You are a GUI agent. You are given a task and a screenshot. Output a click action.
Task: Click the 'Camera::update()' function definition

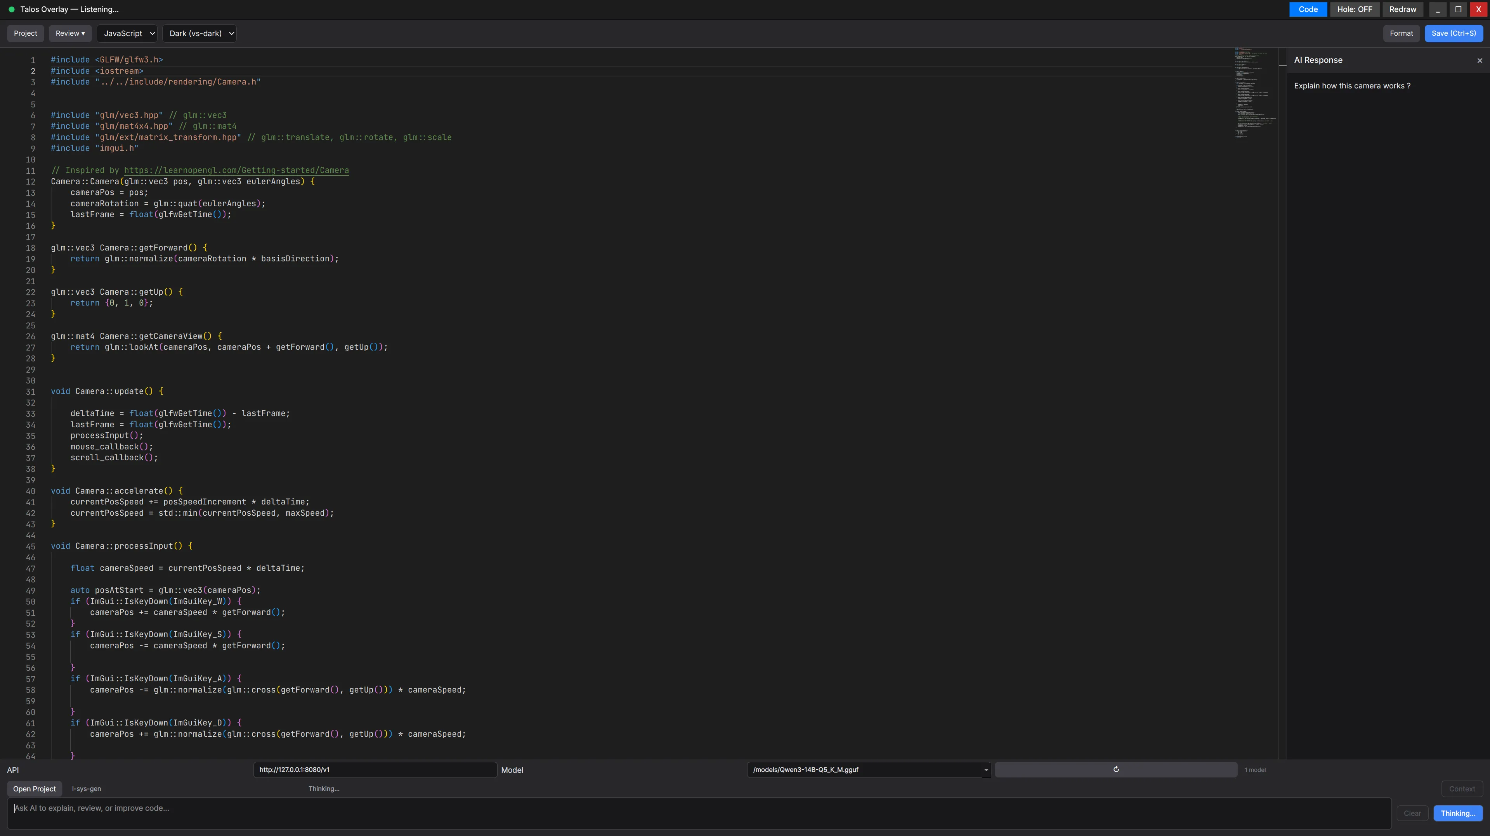pyautogui.click(x=114, y=392)
